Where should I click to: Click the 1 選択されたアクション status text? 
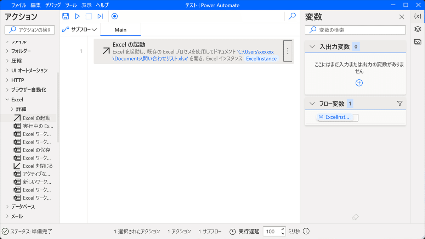(137, 232)
